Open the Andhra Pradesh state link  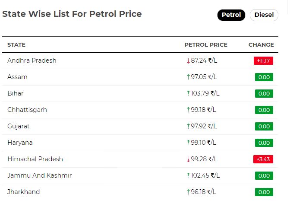[32, 61]
